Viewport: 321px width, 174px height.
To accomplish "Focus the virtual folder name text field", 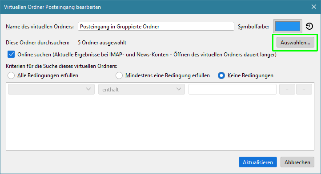I will tap(156, 26).
